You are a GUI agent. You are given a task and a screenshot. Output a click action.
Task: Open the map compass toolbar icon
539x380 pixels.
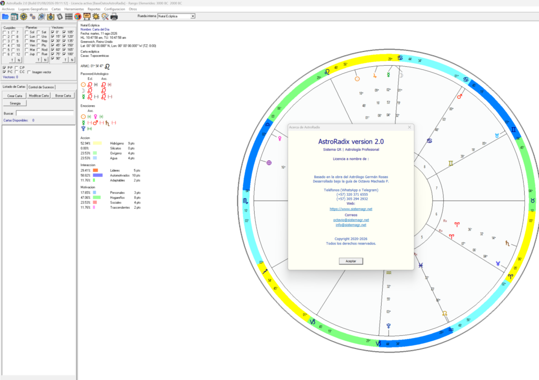(51, 16)
